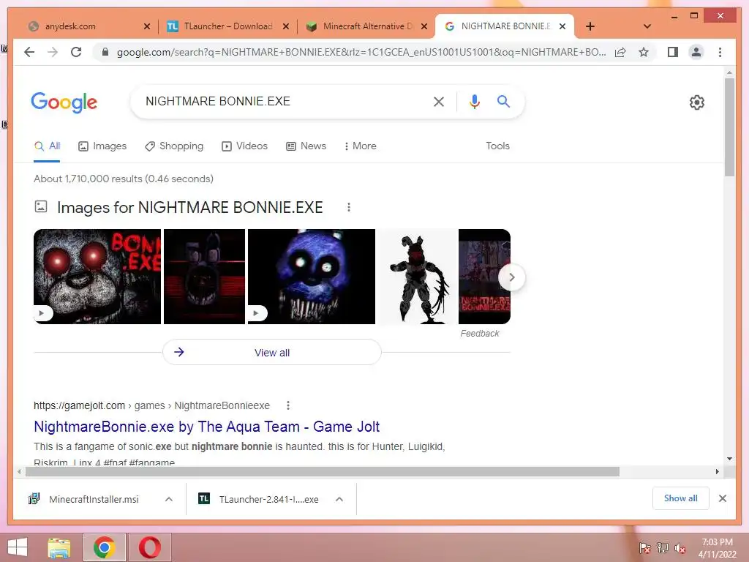Switch to News results
This screenshot has height=562, width=749.
pos(306,146)
